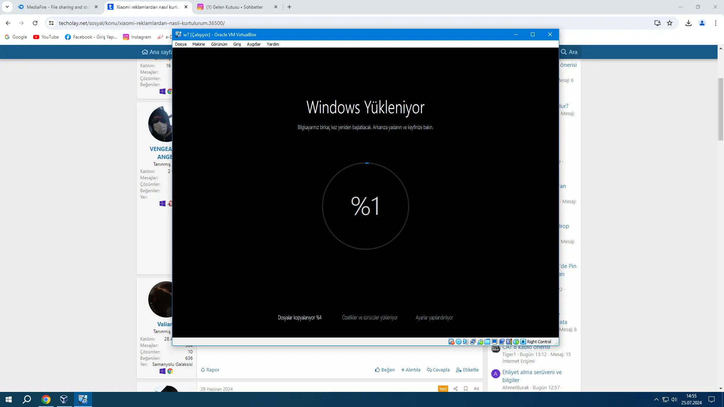Open the Instagram bookmark

(x=137, y=37)
